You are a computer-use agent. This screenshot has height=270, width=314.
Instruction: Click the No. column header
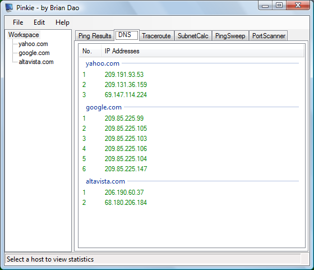click(90, 51)
